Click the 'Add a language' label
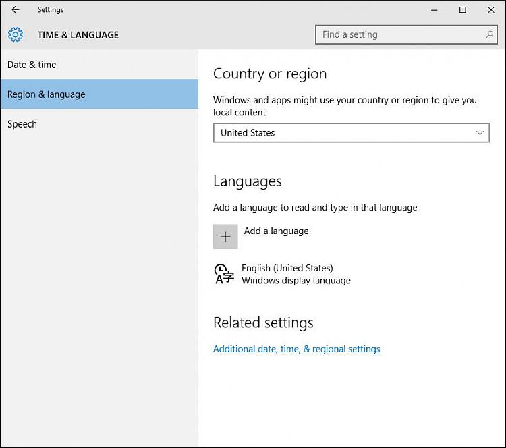506x448 pixels. tap(276, 231)
